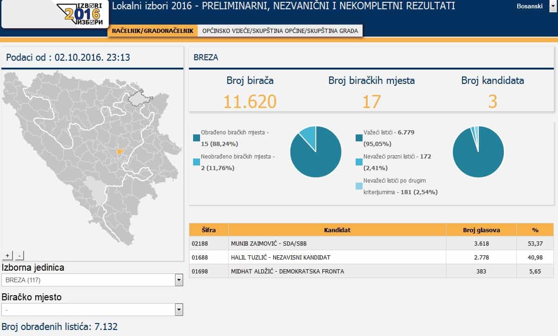Open the Biračko mjesto dropdown
Screen dimensions: 558x336
178,309
